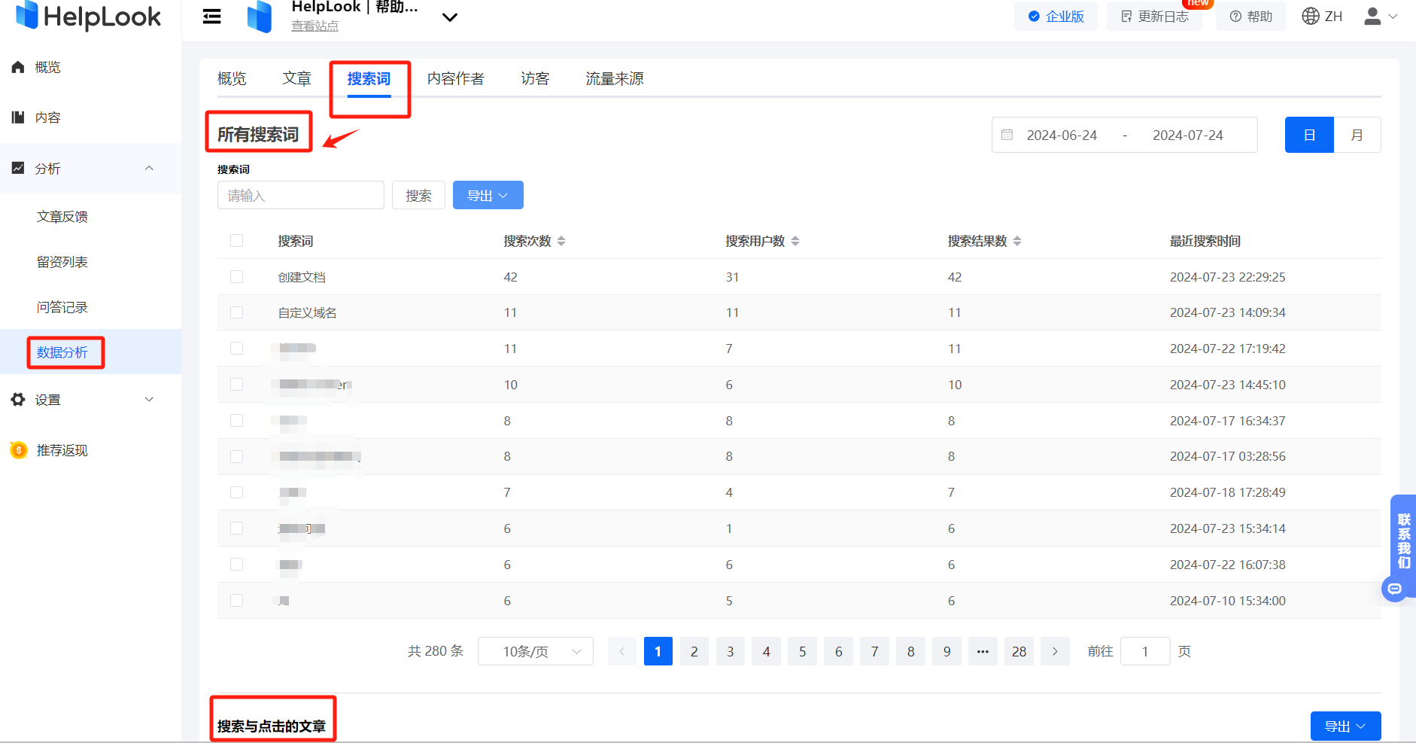1416x743 pixels.
Task: Click the calendar icon in date range
Action: click(1007, 135)
